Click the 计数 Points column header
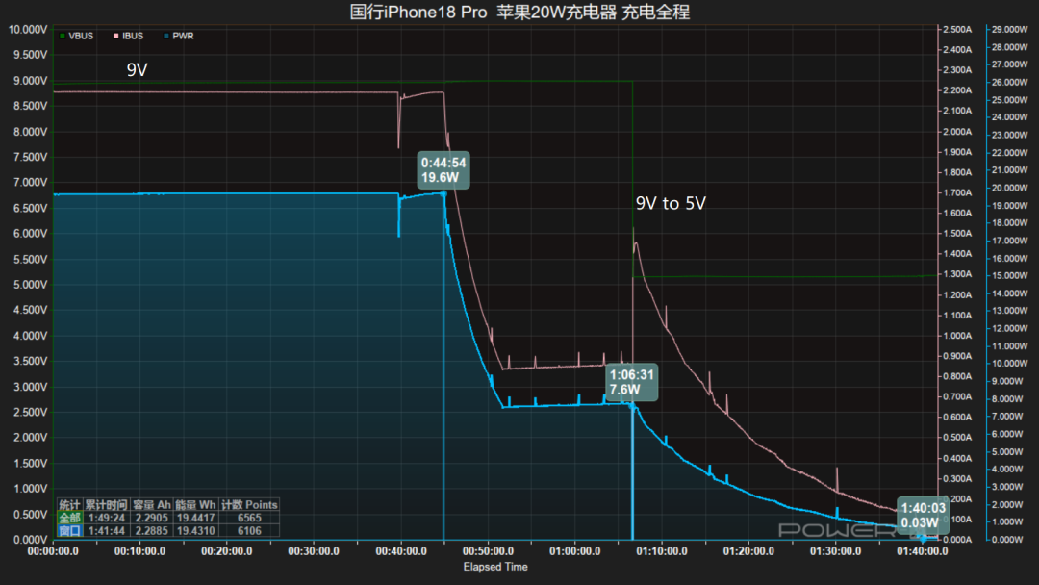 pyautogui.click(x=249, y=505)
